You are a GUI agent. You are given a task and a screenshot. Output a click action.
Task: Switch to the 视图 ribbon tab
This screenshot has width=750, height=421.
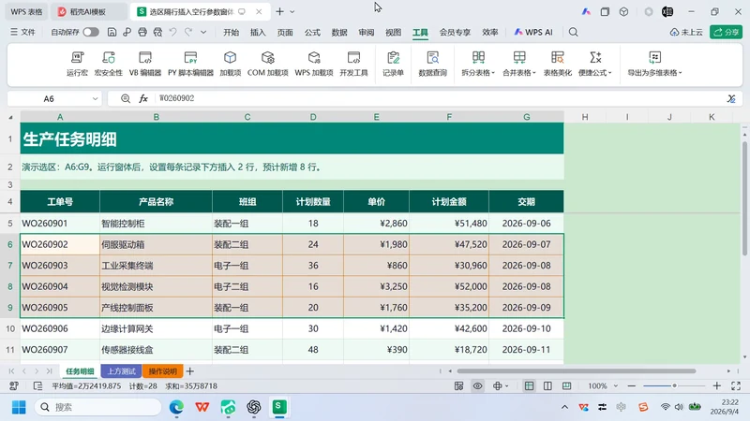click(393, 32)
